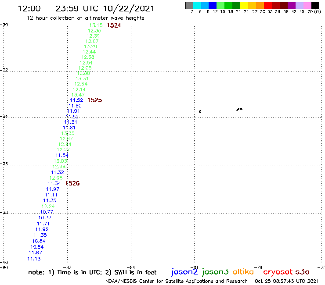Click the -84 longitude axis label
The height and width of the screenshot is (285, 325).
(x=131, y=267)
